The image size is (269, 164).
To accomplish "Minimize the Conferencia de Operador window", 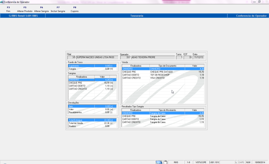I will coord(254,2).
